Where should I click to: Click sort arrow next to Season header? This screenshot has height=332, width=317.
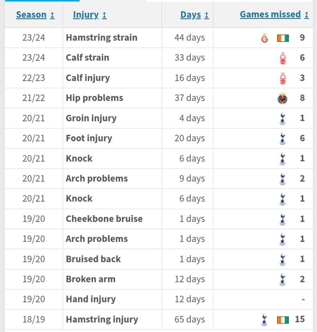click(x=52, y=15)
